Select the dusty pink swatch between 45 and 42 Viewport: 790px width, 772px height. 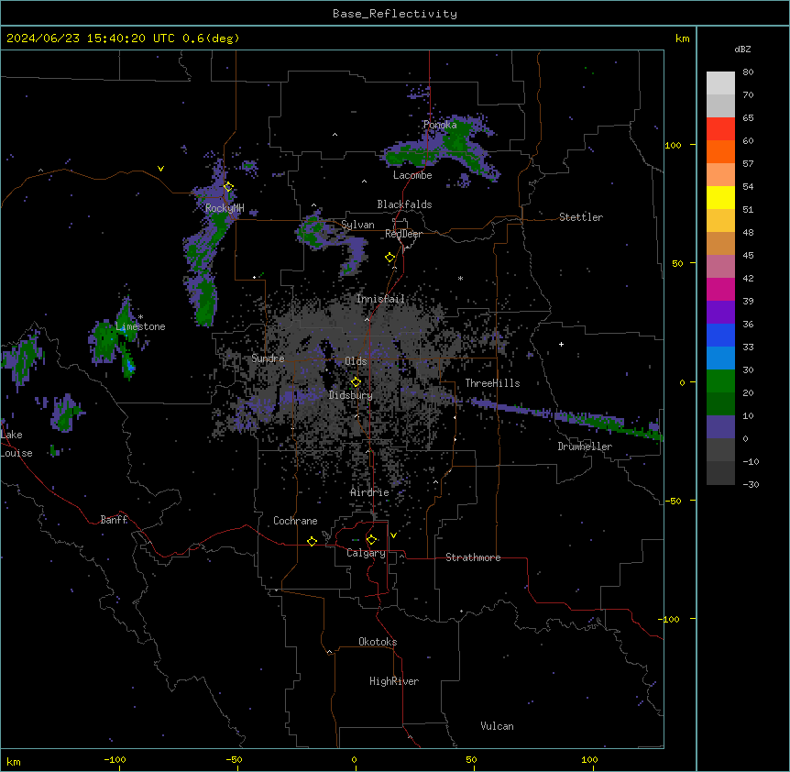point(720,267)
